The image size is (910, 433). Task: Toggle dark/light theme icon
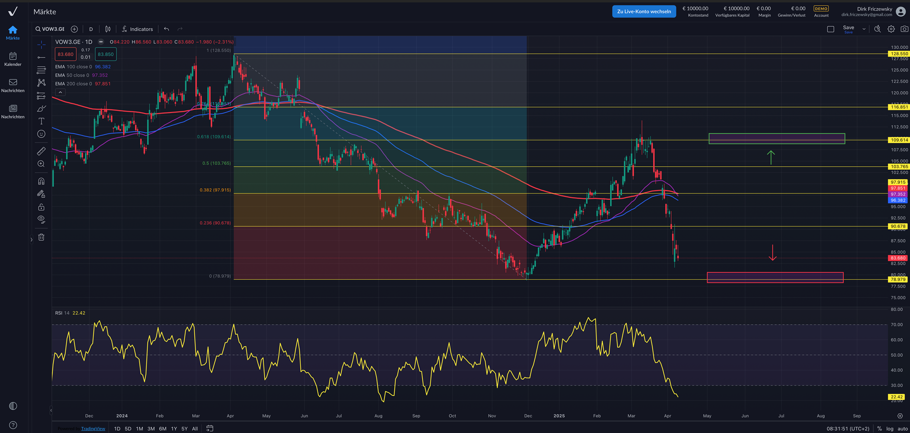pos(13,406)
